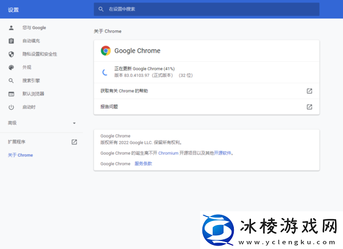Click external-link icon on 报告问题 row
Viewport: 343px width, 249px height.
(309, 107)
